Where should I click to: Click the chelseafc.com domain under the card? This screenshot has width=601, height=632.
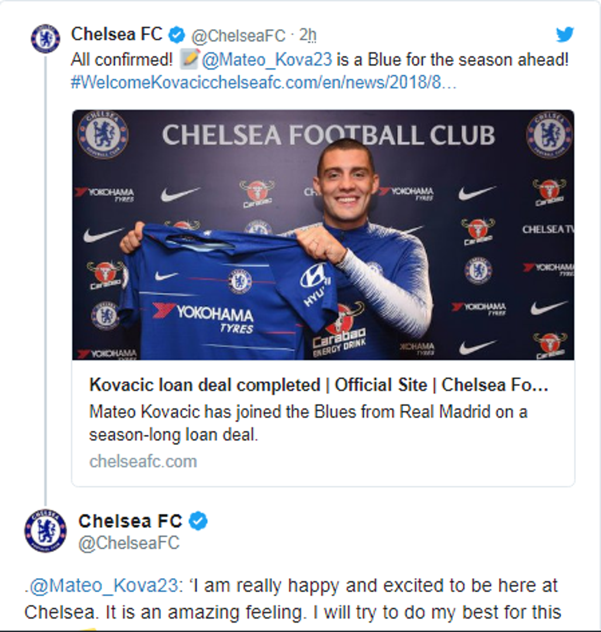point(143,462)
